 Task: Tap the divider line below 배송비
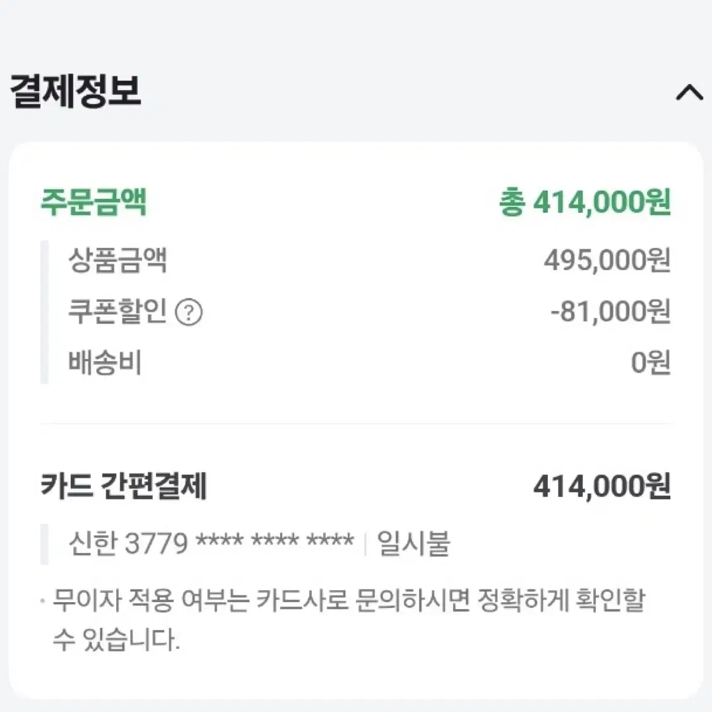(356, 424)
